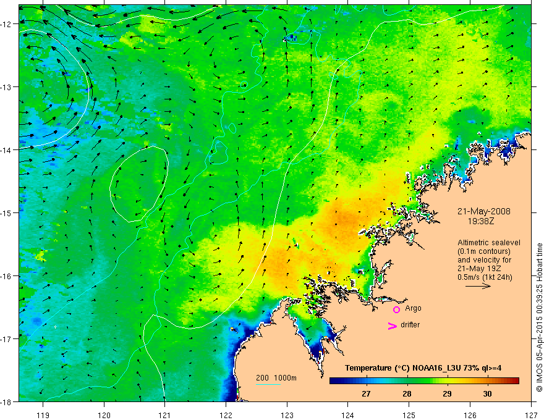Click longitude axis label '127'
The image size is (544, 420).
point(531,415)
